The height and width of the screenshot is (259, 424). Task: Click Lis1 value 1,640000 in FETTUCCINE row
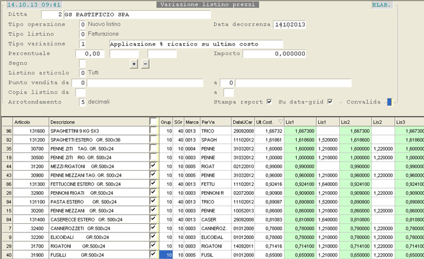click(328, 184)
